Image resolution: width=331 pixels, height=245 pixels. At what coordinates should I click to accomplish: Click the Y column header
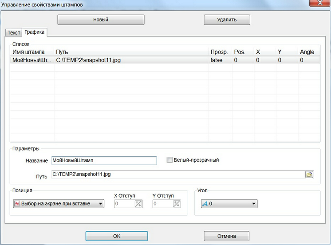coord(287,52)
